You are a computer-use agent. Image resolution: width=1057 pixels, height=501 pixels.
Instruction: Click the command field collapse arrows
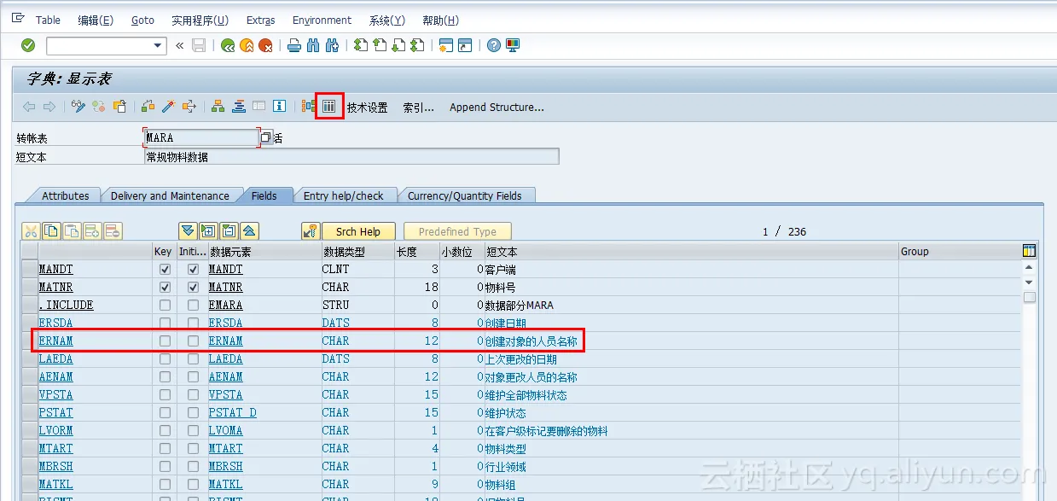[x=179, y=45]
